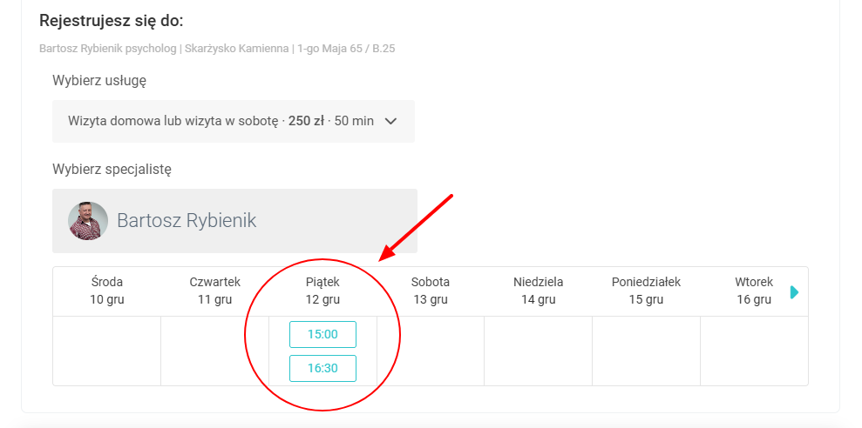Select the Czwartek 11 gru day header
This screenshot has height=428, width=862.
215,291
